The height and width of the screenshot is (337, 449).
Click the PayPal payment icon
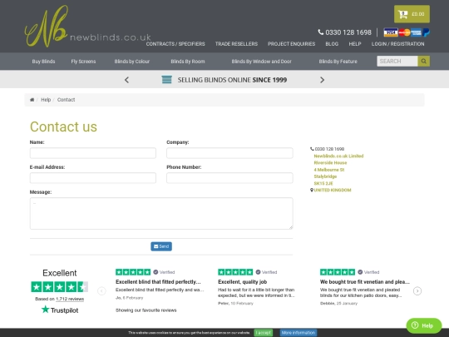click(426, 32)
